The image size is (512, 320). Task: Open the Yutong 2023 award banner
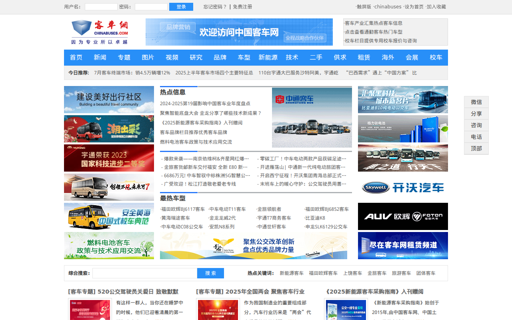(109, 158)
